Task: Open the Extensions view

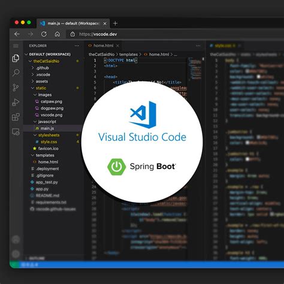Action: 16,117
